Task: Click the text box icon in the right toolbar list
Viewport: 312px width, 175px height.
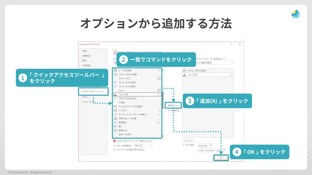Action: (185, 71)
